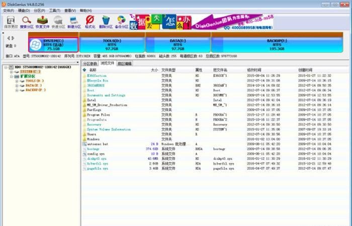352x226 pixels.
Task: Switch to the Partition Parameters (分区参数) tab
Action: 91,64
